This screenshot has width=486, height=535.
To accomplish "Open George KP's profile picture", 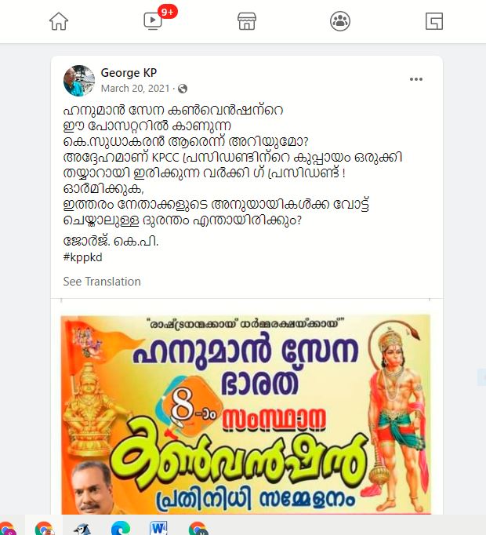I will pos(79,81).
